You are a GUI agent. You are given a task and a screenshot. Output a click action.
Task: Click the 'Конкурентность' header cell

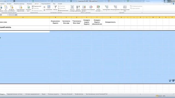point(110,22)
